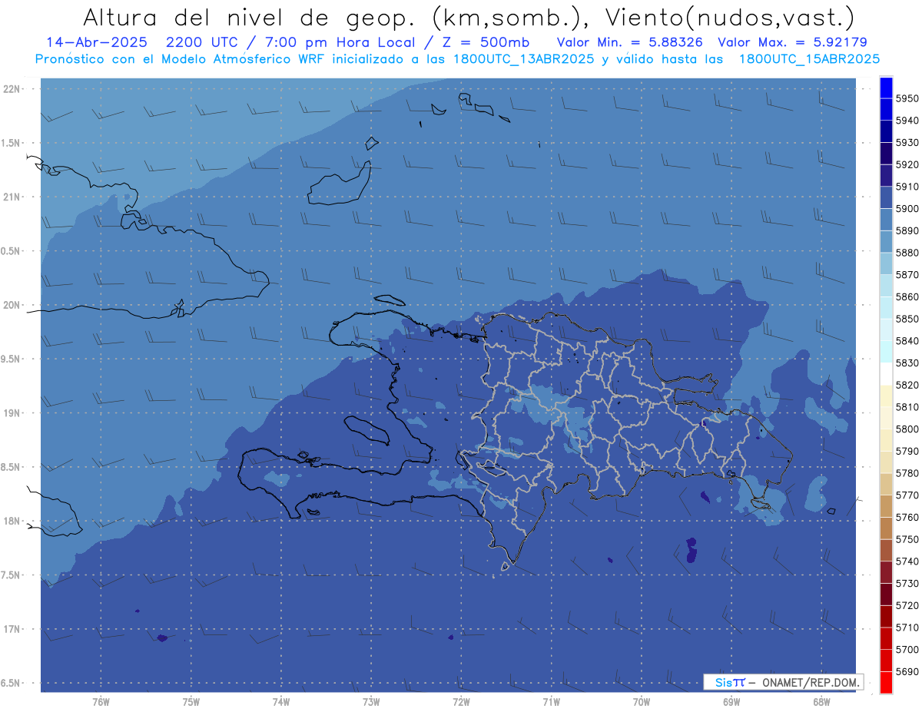Click the 70W longitude label

point(642,702)
